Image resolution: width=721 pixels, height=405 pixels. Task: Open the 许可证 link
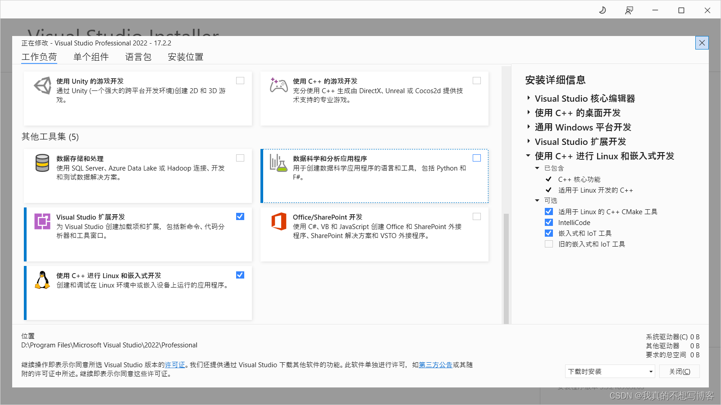tap(175, 365)
